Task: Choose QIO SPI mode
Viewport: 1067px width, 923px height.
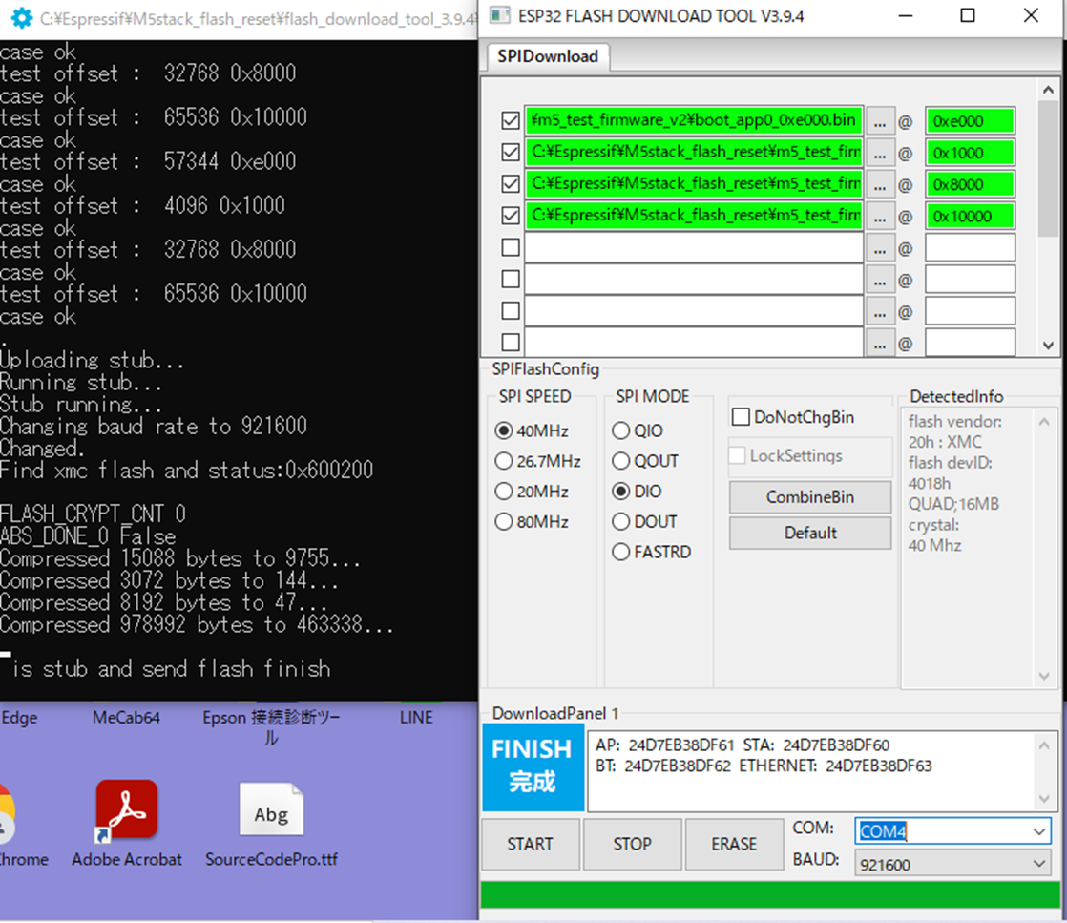Action: click(620, 430)
